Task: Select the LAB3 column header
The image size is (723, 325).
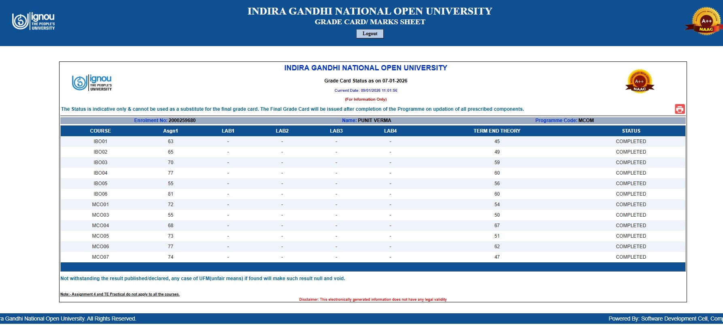Action: tap(336, 131)
